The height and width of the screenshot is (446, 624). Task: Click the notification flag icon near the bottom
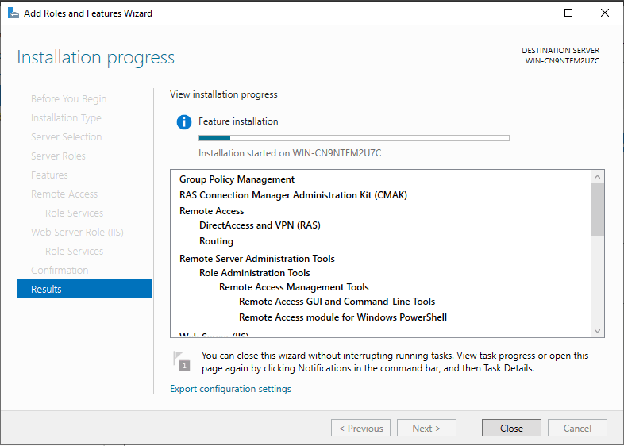182,360
